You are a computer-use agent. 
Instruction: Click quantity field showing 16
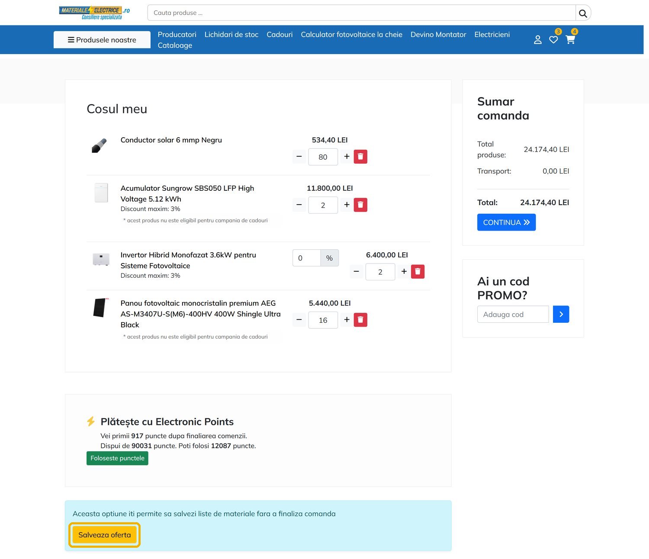[x=323, y=320]
